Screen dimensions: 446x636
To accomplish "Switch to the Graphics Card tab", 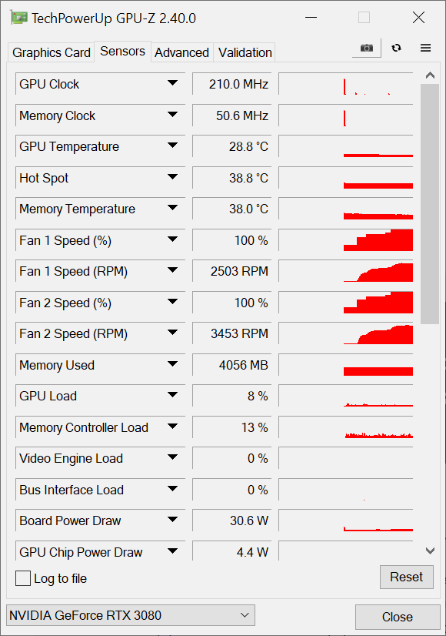I will coord(51,52).
